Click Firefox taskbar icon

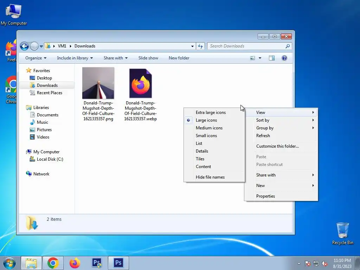[75, 263]
